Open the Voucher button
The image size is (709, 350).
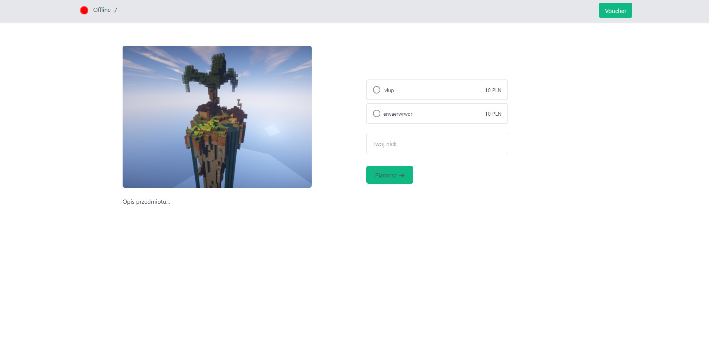(615, 10)
